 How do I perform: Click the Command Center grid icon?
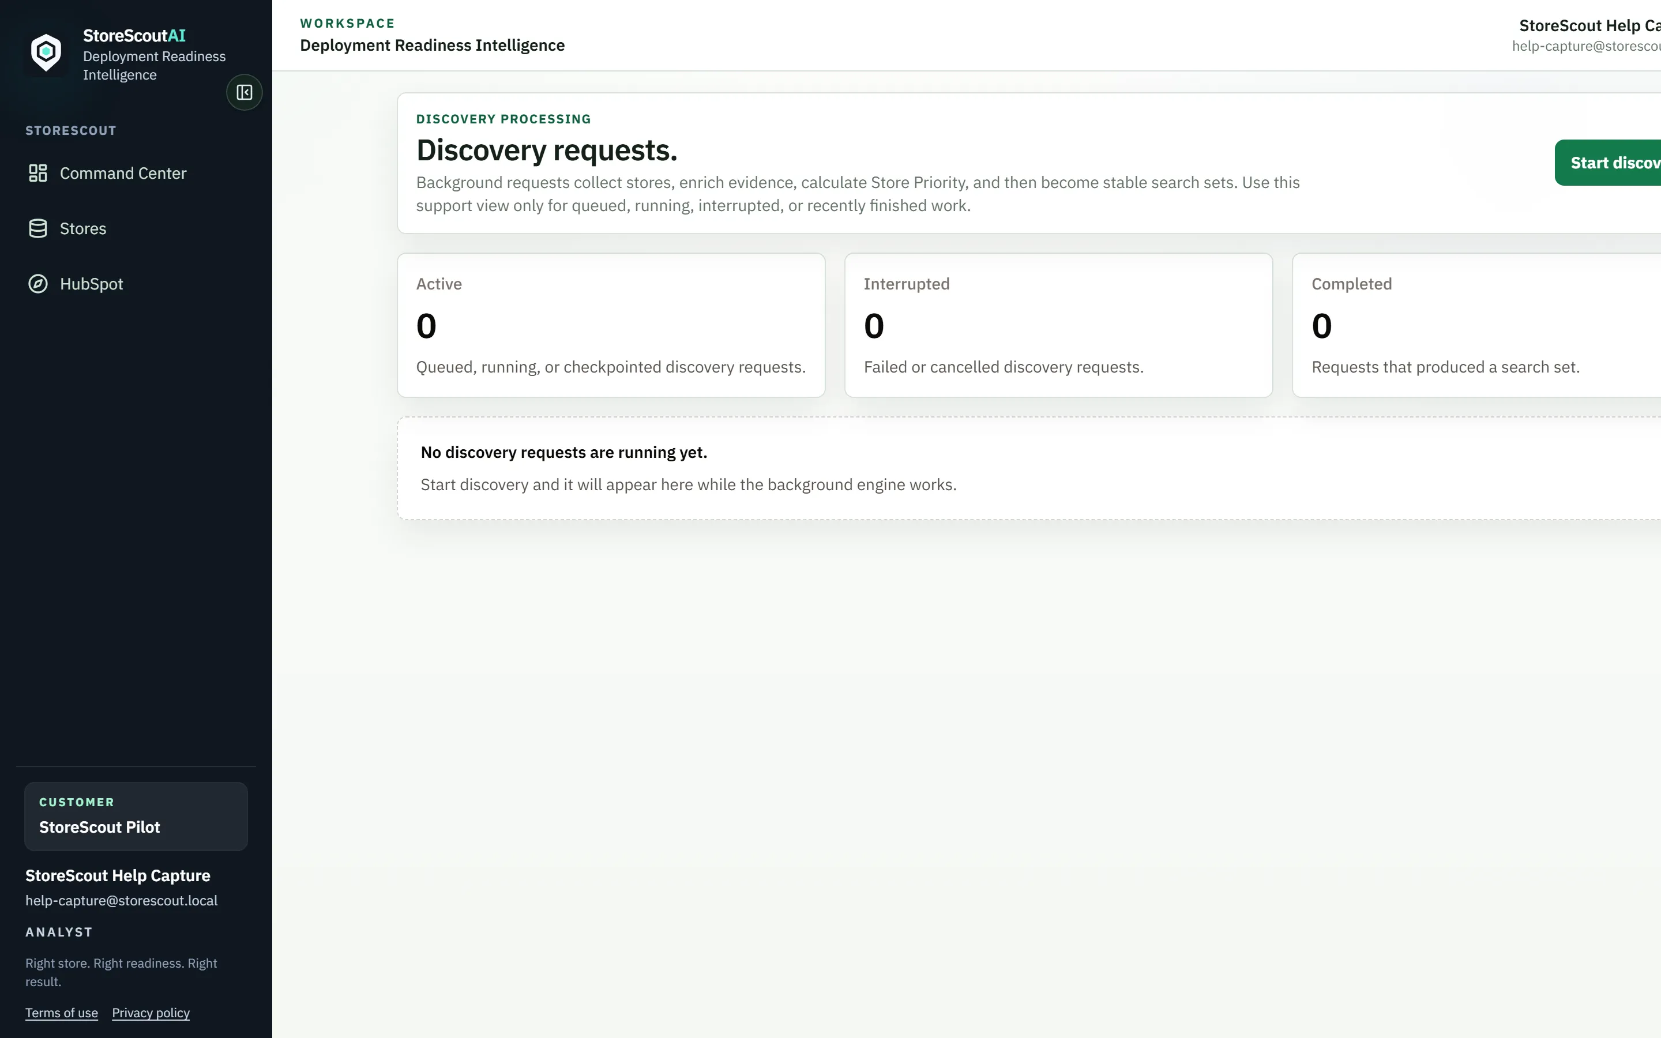tap(37, 173)
